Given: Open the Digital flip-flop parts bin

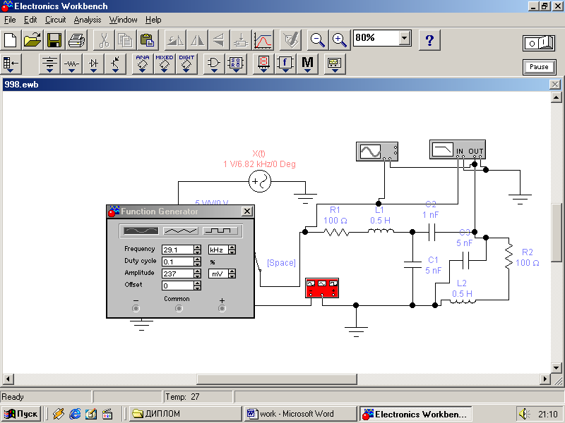Looking at the screenshot, I should point(236,64).
